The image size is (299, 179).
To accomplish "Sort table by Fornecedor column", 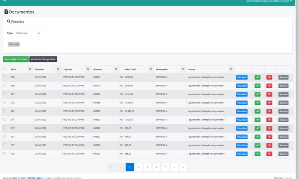I will pyautogui.click(x=176, y=70).
